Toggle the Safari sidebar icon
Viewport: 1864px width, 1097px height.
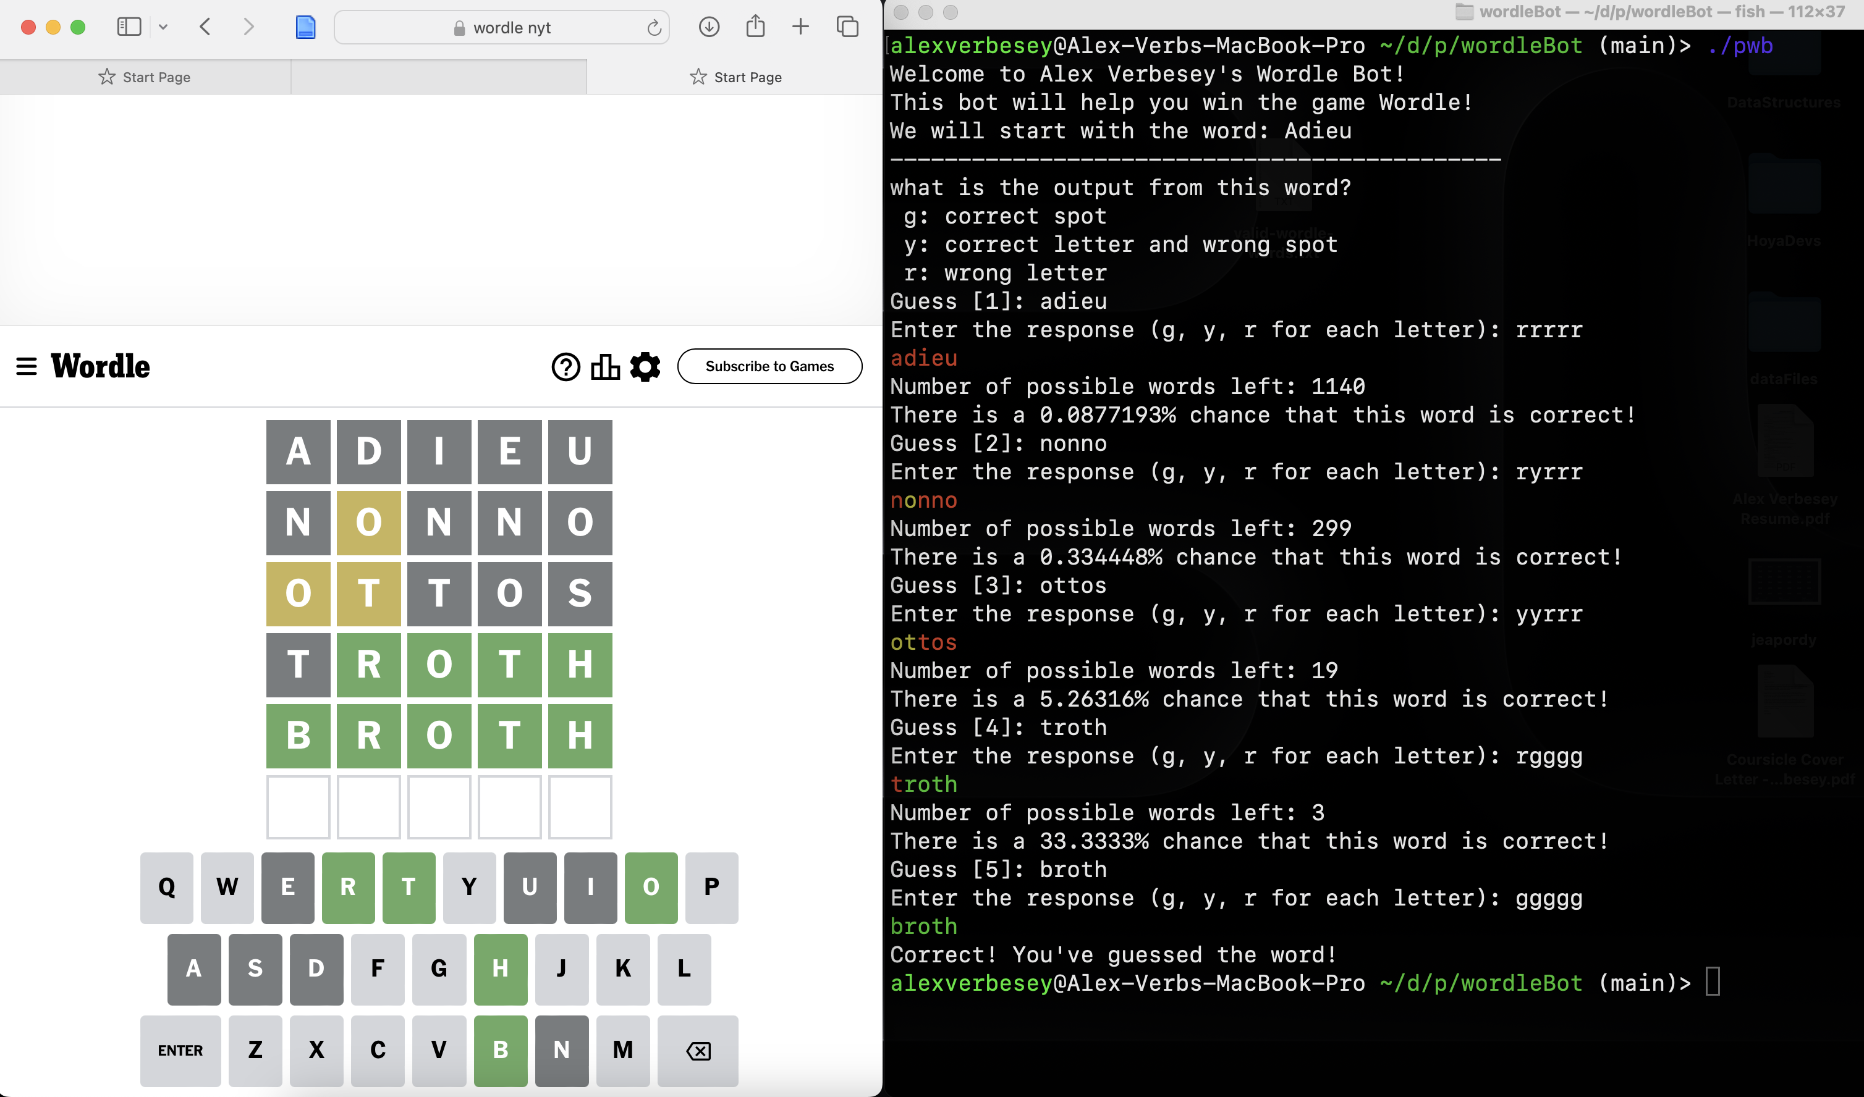[129, 27]
